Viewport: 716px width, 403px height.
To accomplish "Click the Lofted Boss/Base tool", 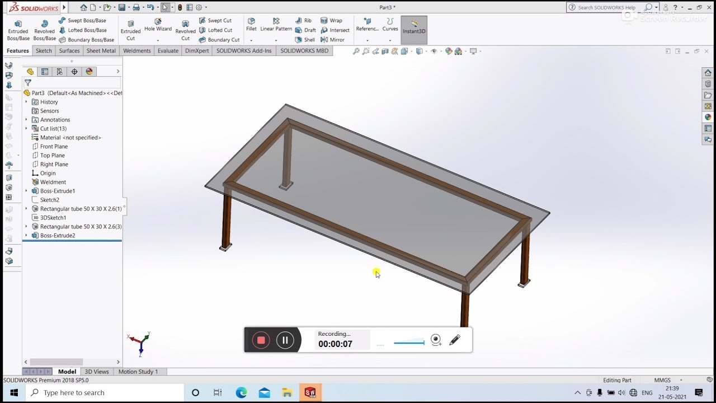I will 82,30.
